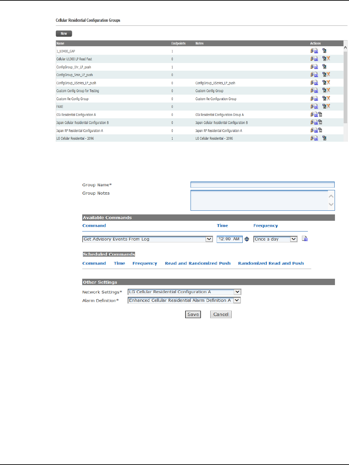This screenshot has width=349, height=465.
Task: Delete ConfigGroup_5min_LP_push group
Action: point(329,74)
